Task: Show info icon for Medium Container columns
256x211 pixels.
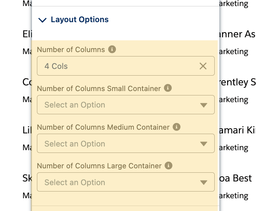Action: coord(177,127)
